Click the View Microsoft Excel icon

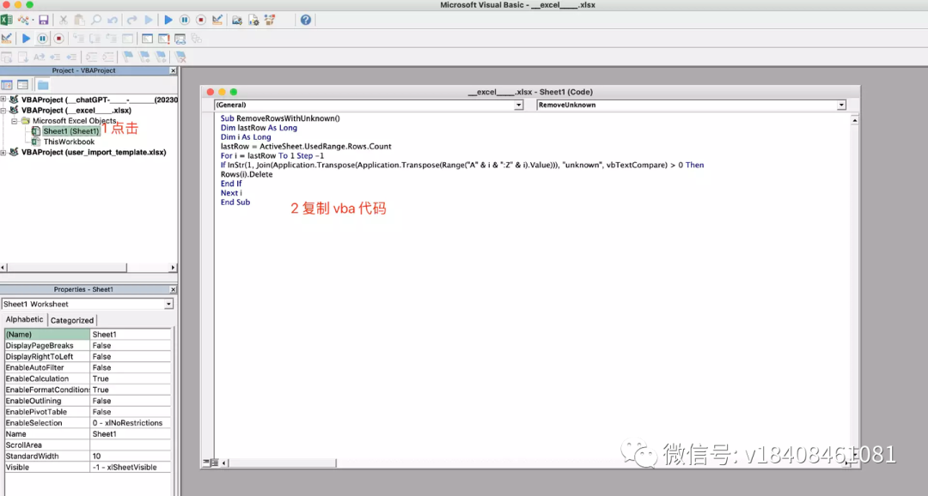(x=7, y=18)
